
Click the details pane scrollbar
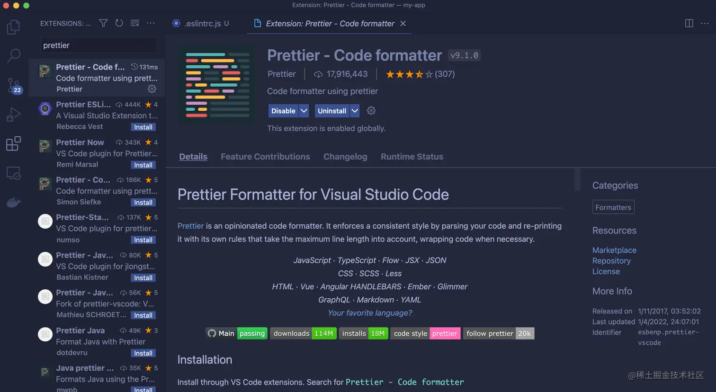[x=577, y=179]
